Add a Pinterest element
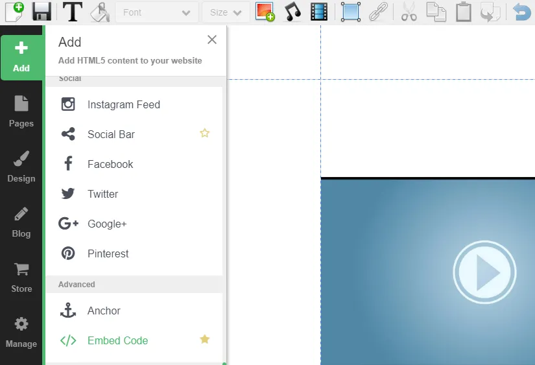This screenshot has height=365, width=535. 134,253
